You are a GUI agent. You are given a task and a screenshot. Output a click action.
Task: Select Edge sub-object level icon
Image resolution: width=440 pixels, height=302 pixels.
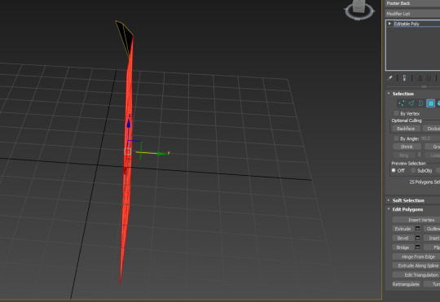411,103
